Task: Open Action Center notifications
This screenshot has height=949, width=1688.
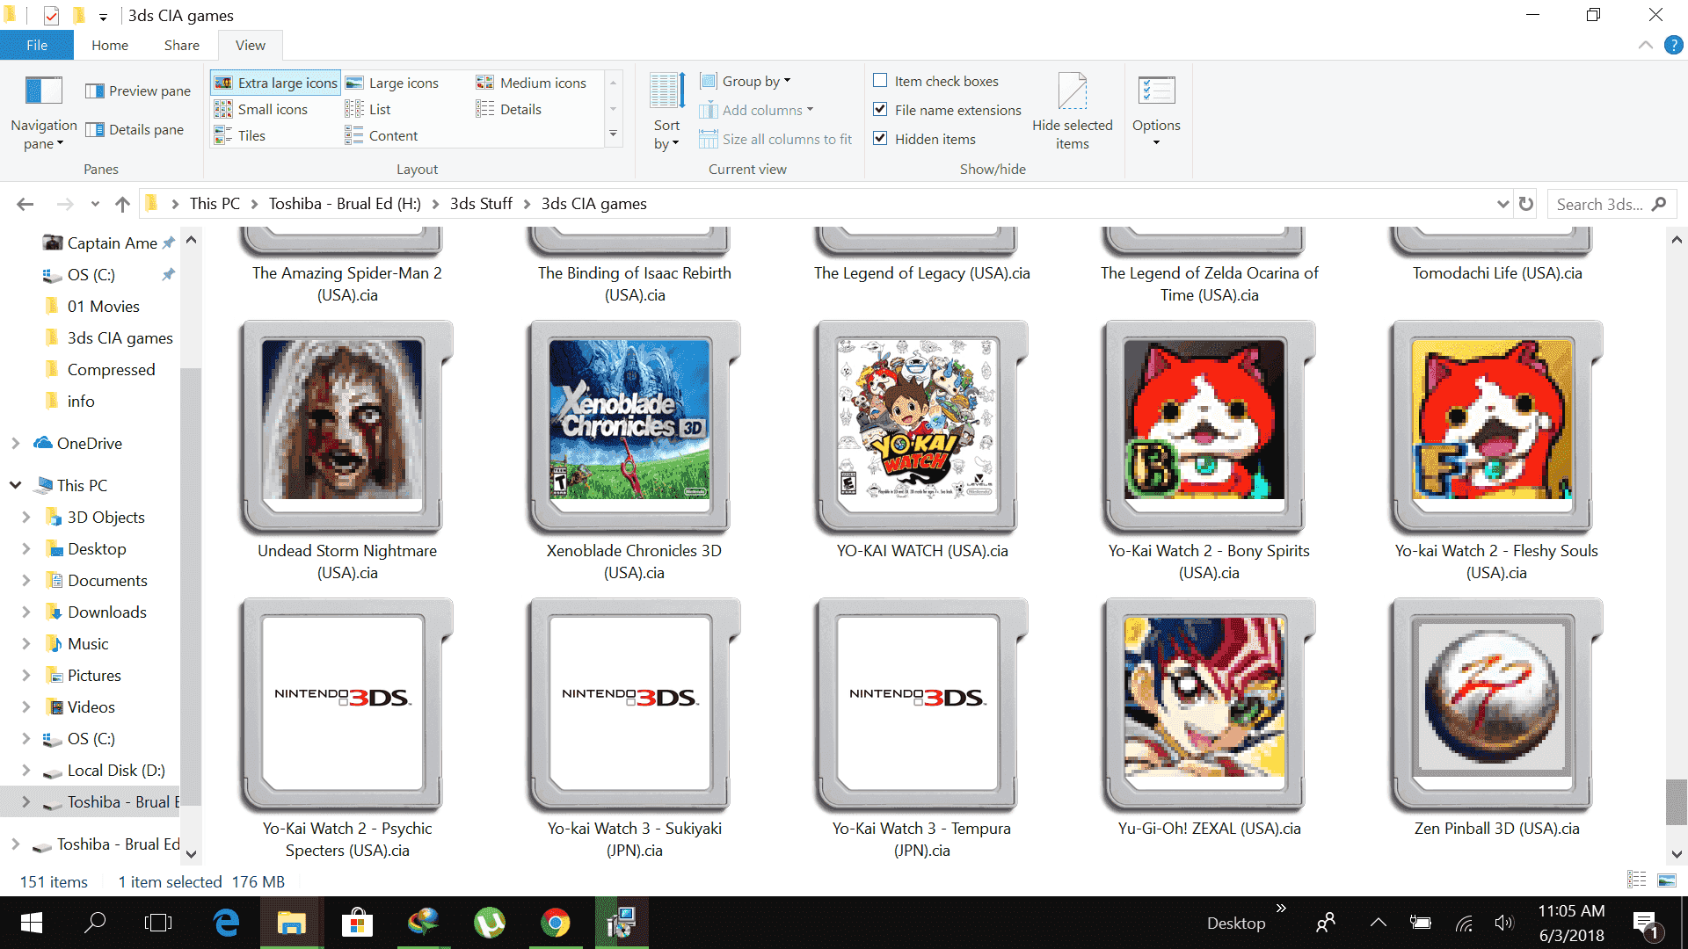Action: 1646,924
